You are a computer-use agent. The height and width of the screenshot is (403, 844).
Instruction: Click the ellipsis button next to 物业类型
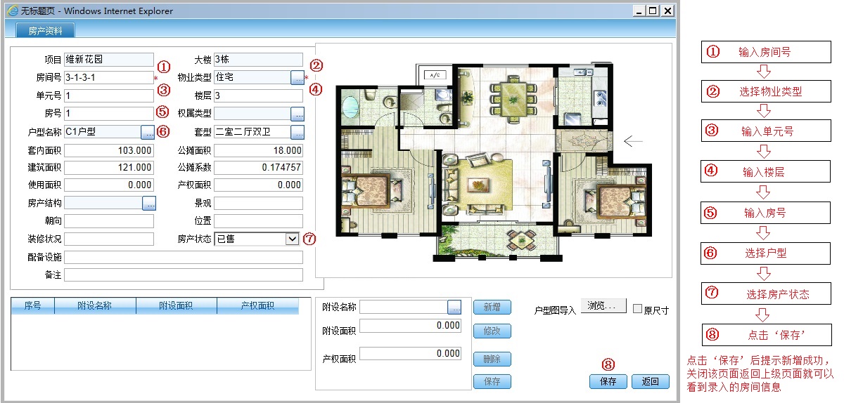tap(298, 78)
